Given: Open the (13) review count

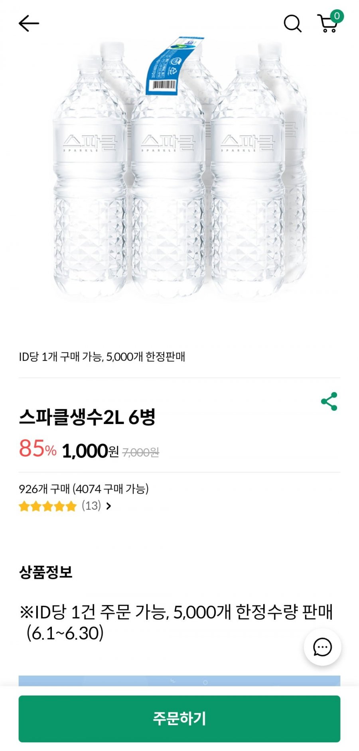Looking at the screenshot, I should pyautogui.click(x=91, y=506).
